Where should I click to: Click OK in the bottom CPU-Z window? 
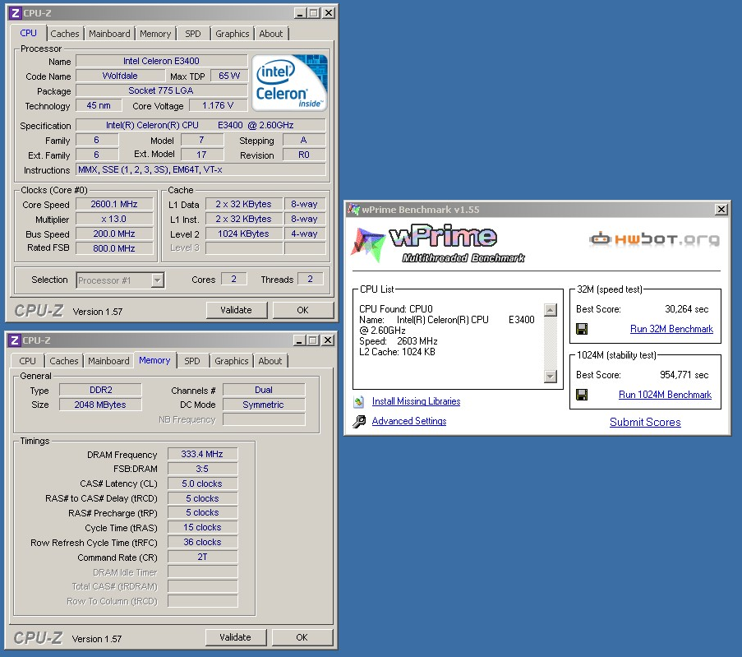[x=302, y=637]
